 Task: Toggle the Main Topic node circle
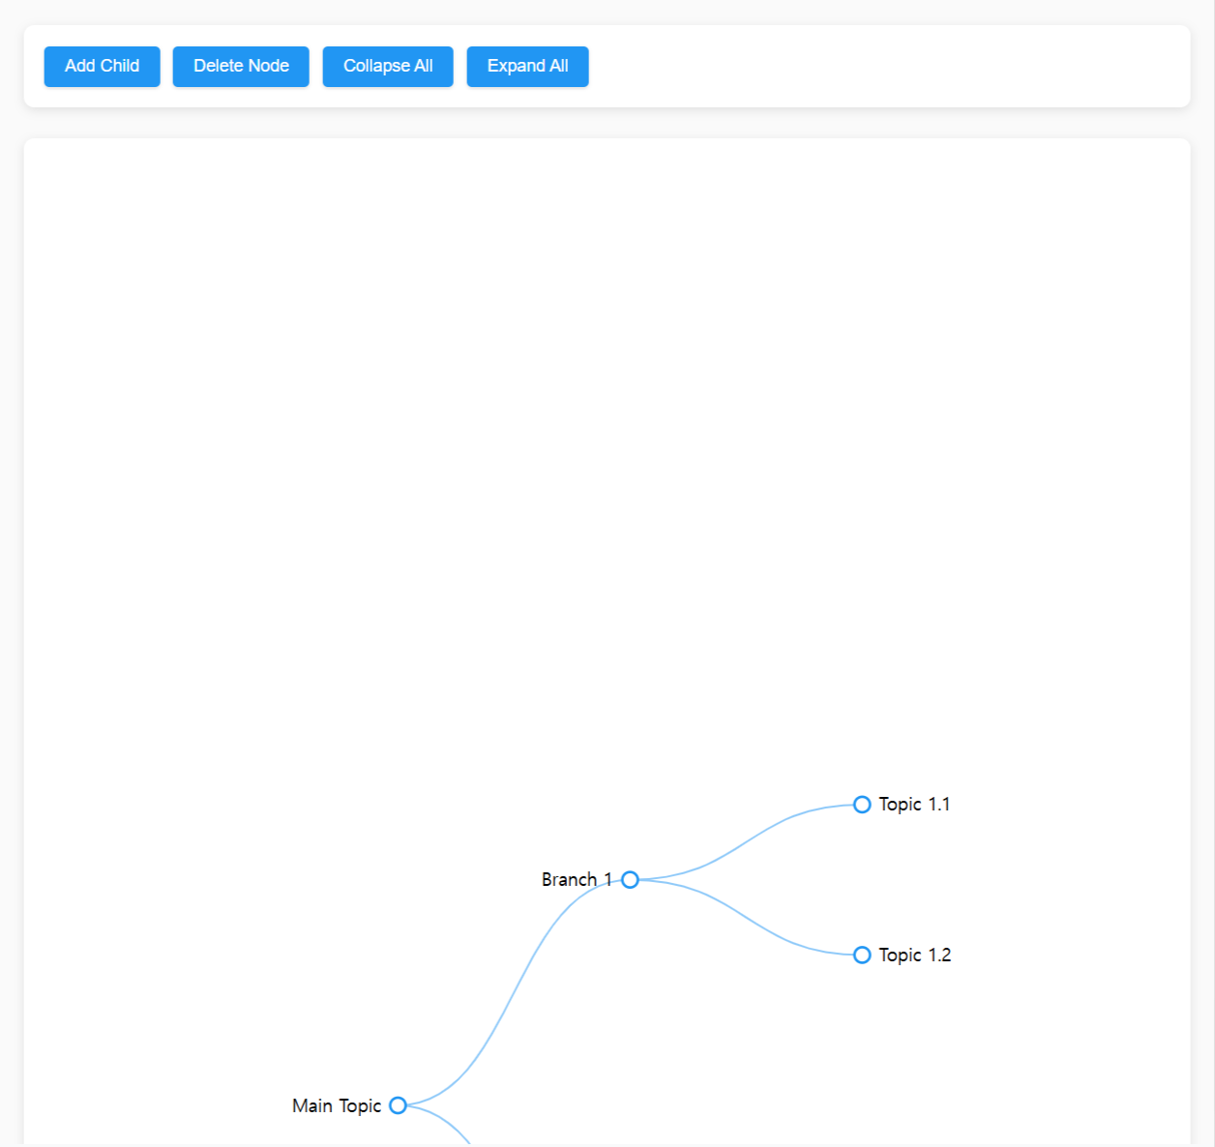398,1105
